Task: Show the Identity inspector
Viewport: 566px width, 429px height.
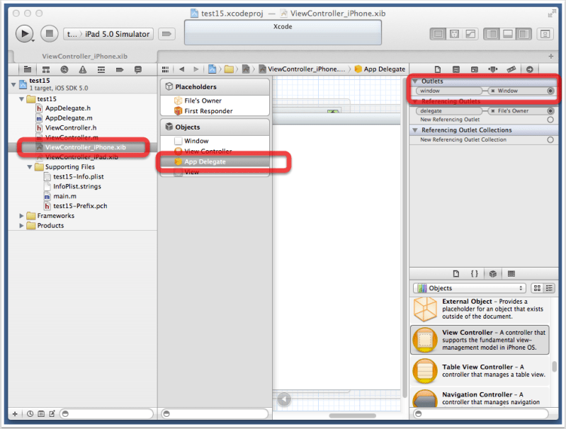Action: [475, 69]
